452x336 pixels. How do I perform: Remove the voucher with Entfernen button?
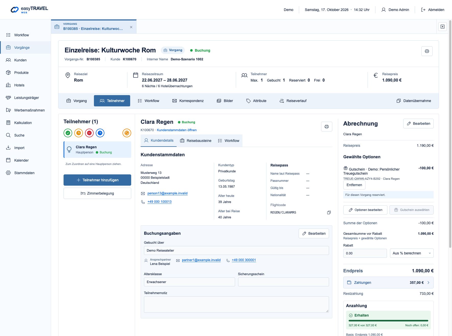tap(354, 185)
